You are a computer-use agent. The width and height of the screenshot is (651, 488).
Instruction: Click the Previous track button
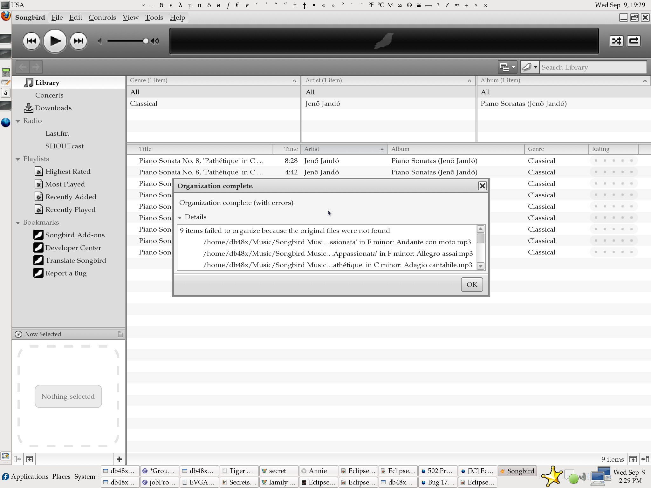point(31,41)
